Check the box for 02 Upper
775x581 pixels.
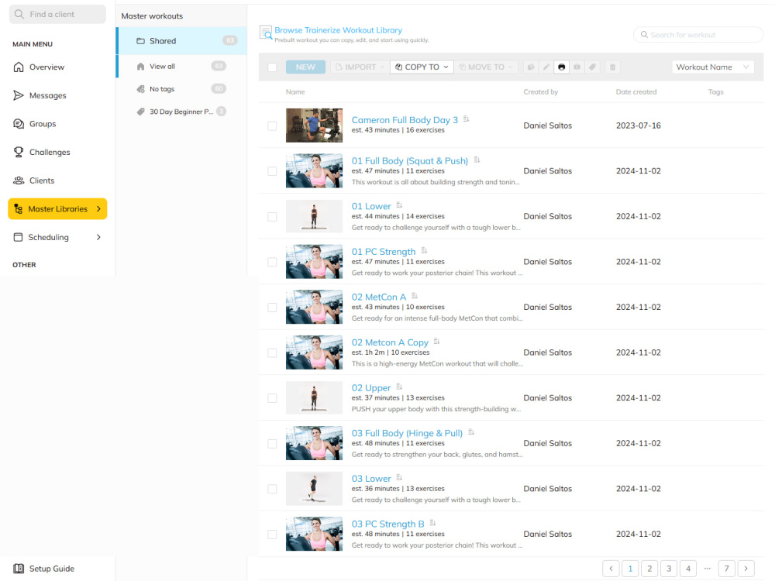(272, 398)
